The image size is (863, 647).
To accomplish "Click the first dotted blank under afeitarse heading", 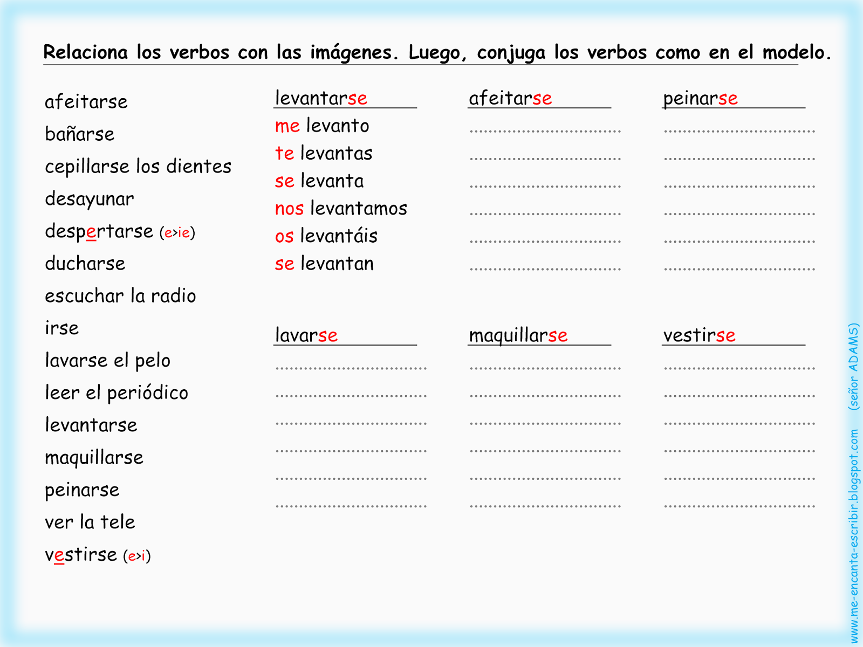I will tap(545, 130).
